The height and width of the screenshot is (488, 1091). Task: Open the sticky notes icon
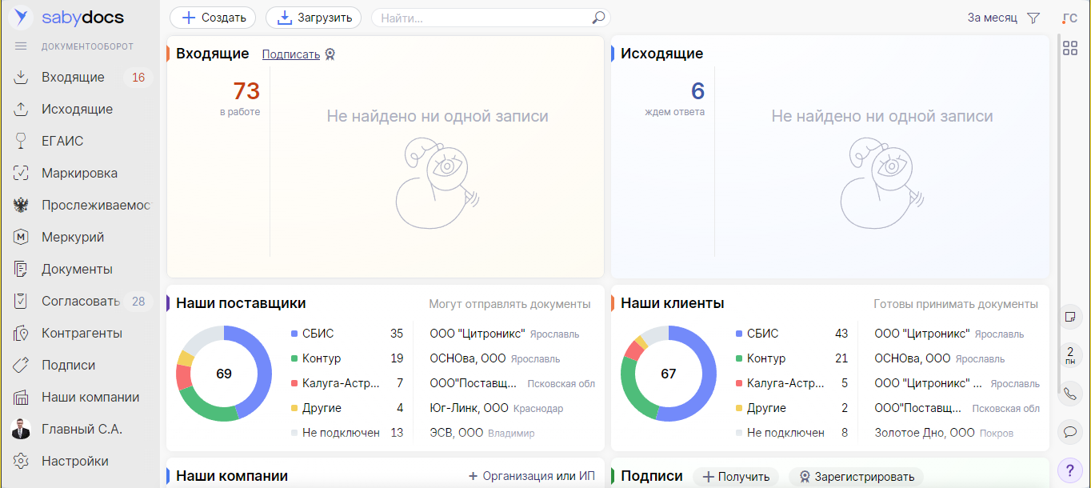click(x=1070, y=318)
